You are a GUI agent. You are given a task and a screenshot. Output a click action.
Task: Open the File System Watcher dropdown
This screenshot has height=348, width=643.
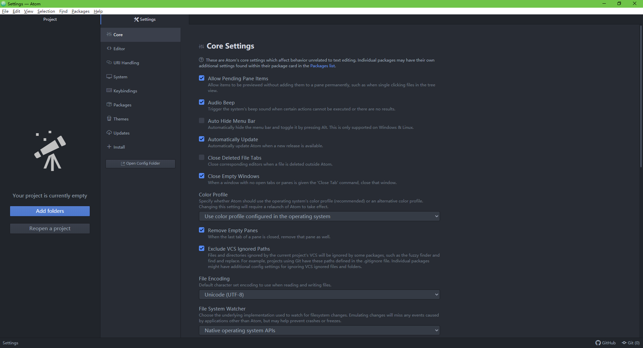click(x=319, y=331)
